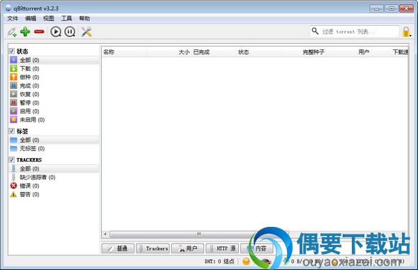Click the padlock lock icon
This screenshot has width=418, height=270.
coord(406,32)
